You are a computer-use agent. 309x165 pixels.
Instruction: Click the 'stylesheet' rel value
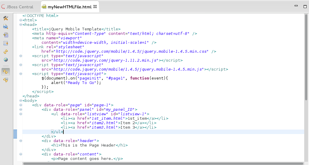click(70, 47)
